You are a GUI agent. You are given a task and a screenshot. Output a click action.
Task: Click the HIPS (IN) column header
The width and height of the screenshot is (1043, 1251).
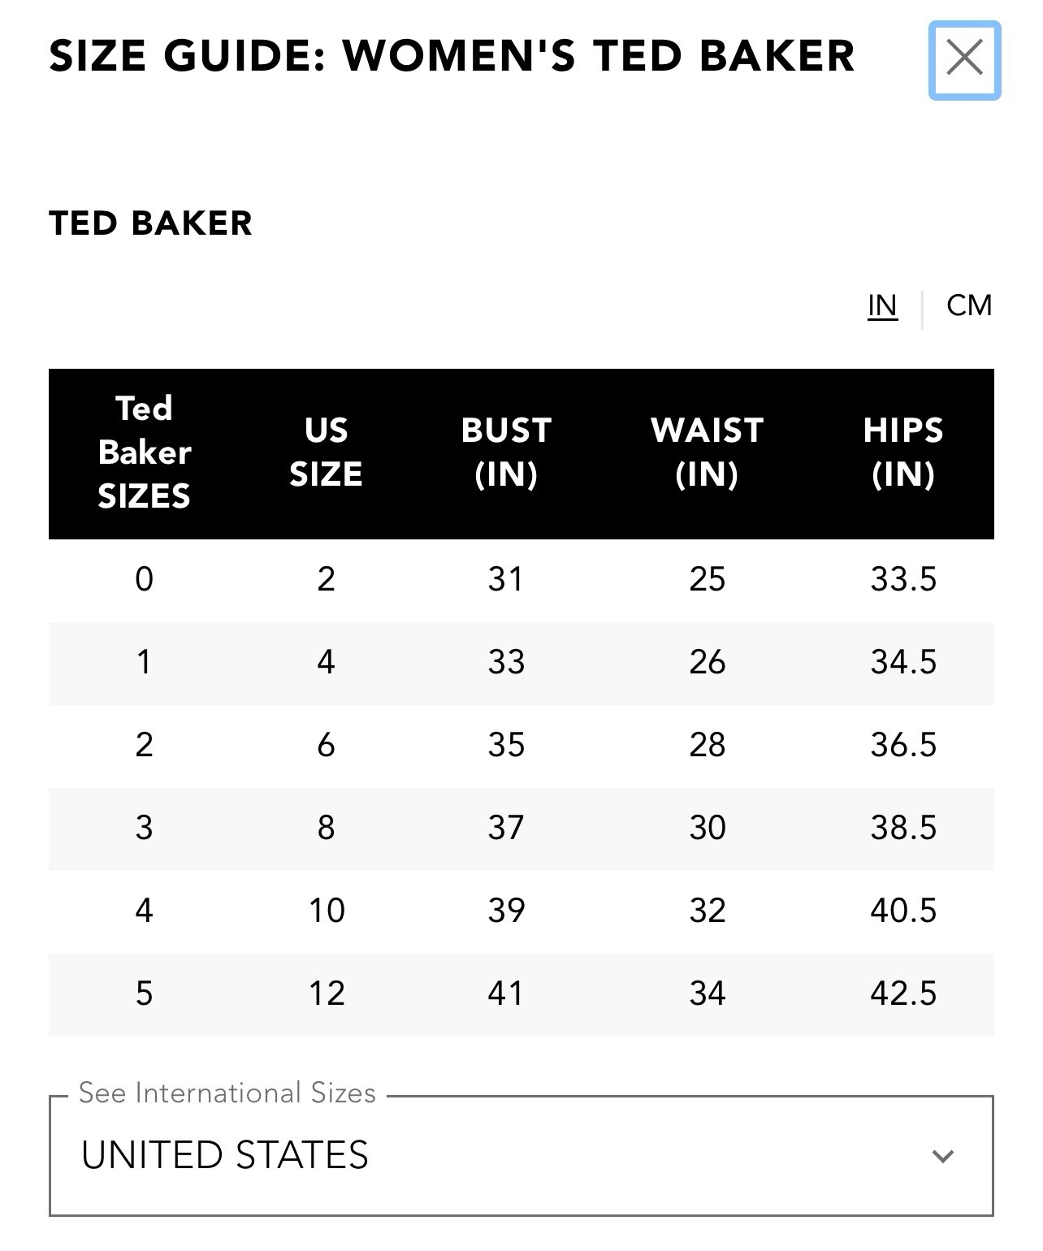point(903,452)
